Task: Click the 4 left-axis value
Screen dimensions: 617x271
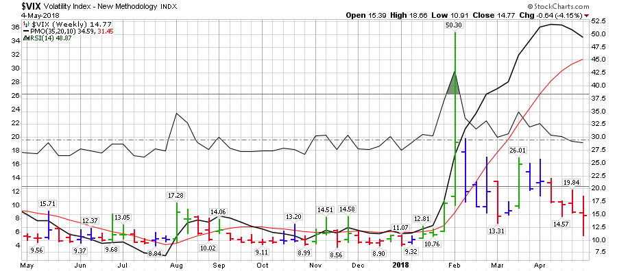Action: click(x=17, y=245)
